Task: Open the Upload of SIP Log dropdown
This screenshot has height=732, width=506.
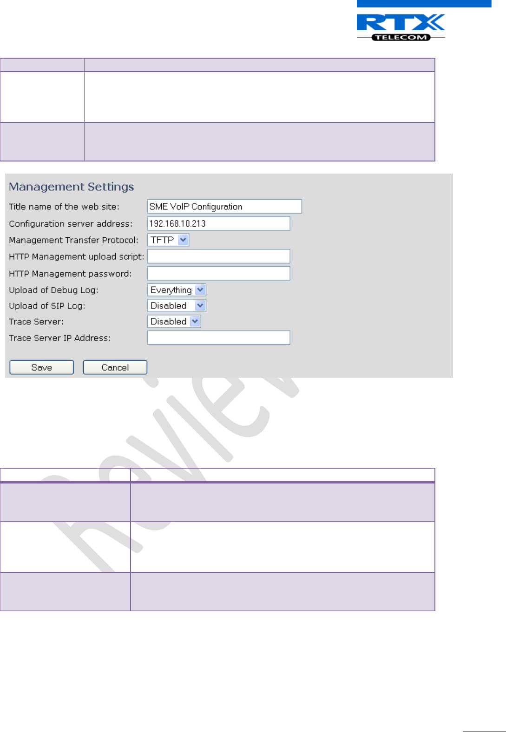Action: pyautogui.click(x=177, y=306)
